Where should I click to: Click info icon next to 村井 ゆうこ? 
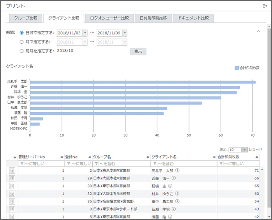pyautogui.click(x=177, y=193)
